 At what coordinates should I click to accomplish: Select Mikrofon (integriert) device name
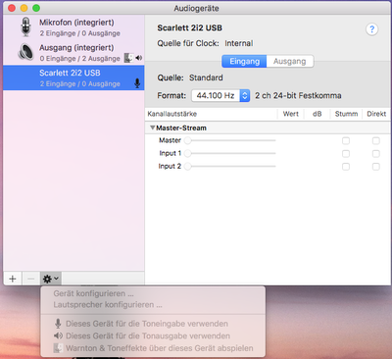point(76,23)
